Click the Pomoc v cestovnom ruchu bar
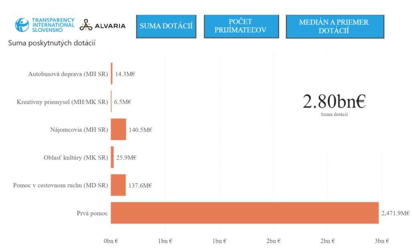Screen dimensions: 412x248 point(118,185)
